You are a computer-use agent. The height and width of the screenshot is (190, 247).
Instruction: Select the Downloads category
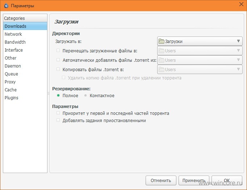[25, 26]
